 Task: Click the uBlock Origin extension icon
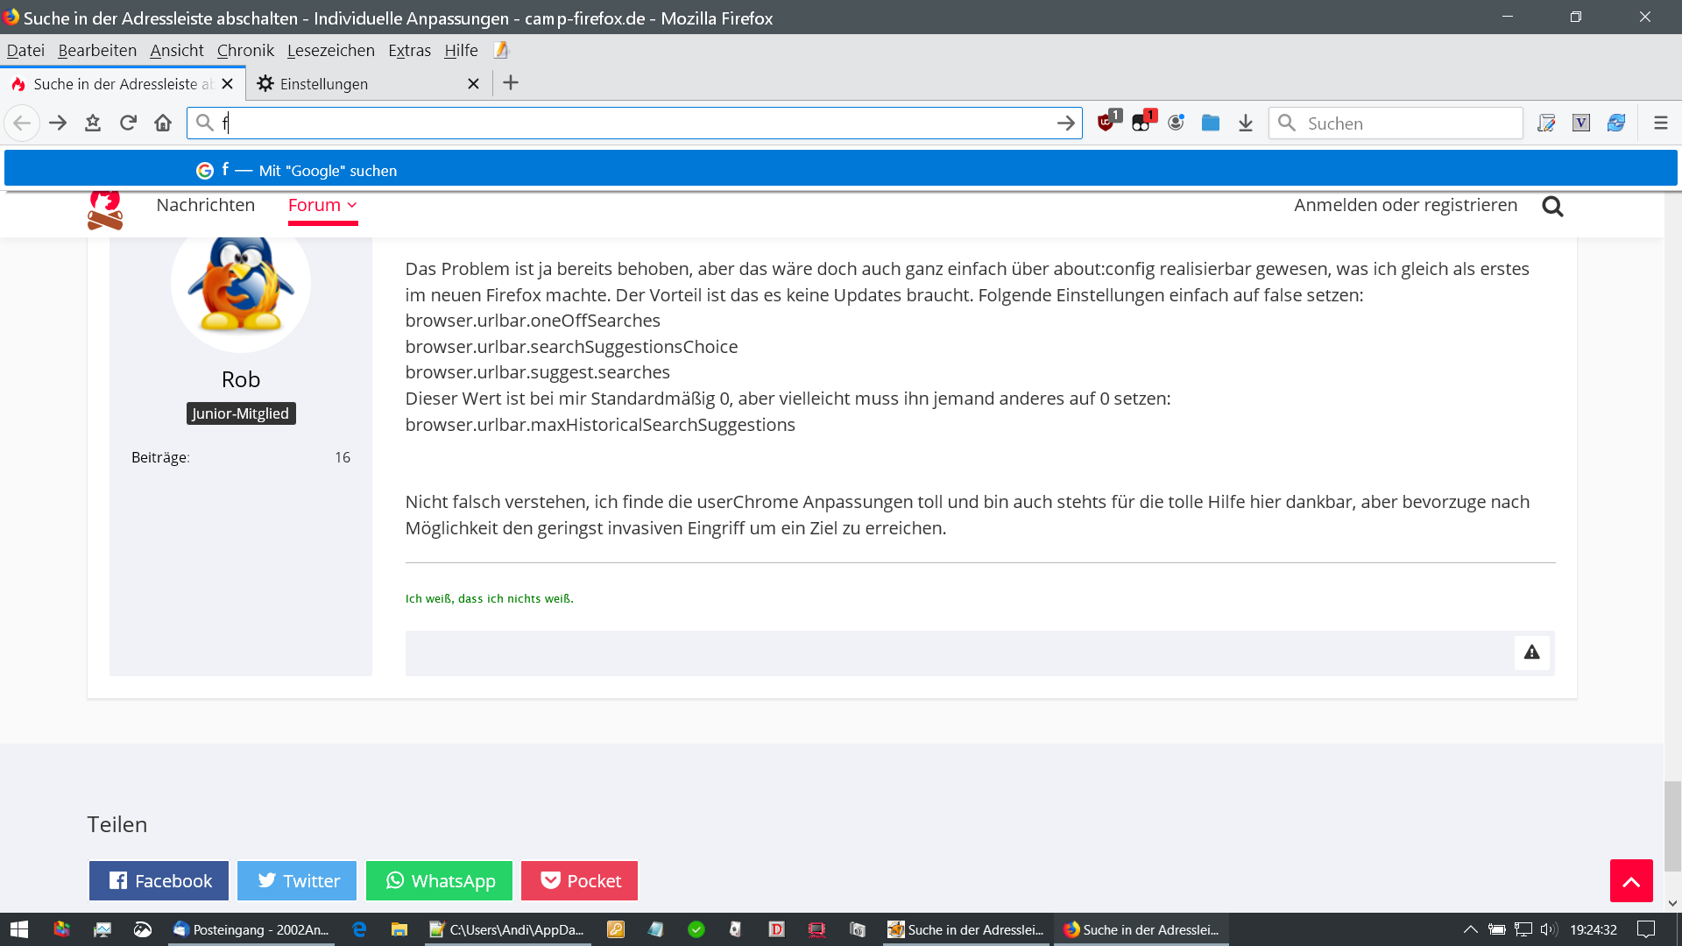(1107, 123)
